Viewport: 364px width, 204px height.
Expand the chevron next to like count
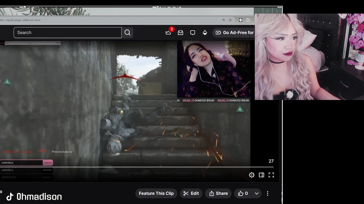[x=257, y=194]
